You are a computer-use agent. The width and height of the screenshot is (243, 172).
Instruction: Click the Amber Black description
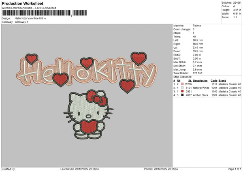(200, 95)
